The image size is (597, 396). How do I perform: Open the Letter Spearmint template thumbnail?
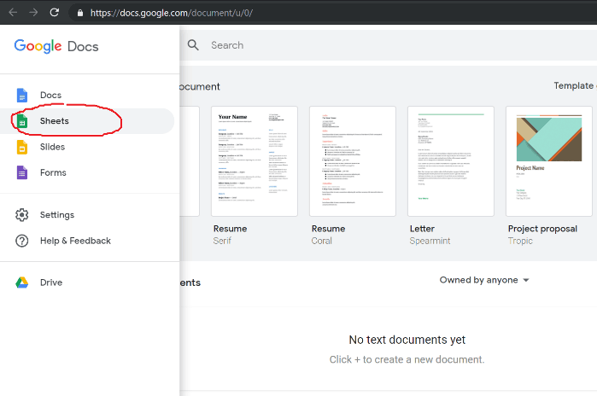coord(451,161)
